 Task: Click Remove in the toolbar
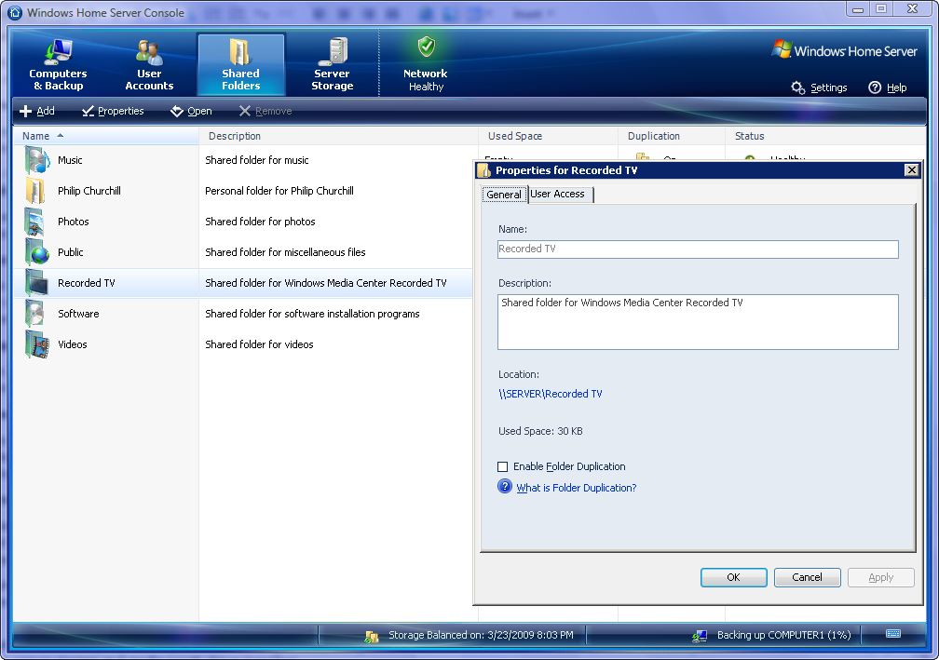(265, 111)
